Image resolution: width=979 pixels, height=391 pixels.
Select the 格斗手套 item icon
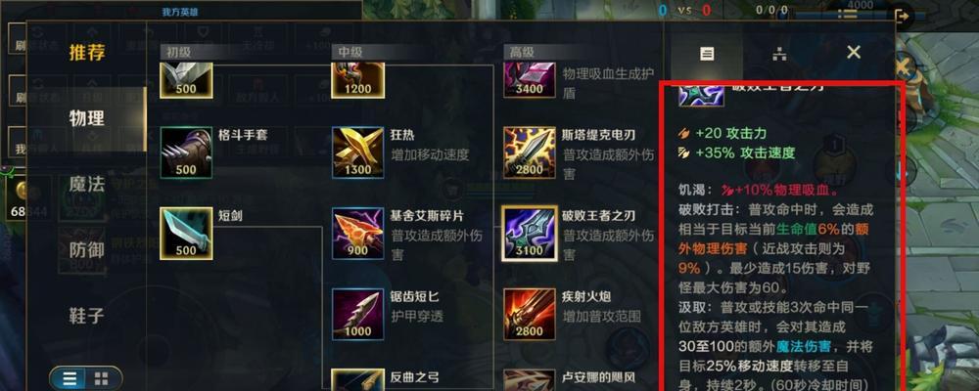186,152
